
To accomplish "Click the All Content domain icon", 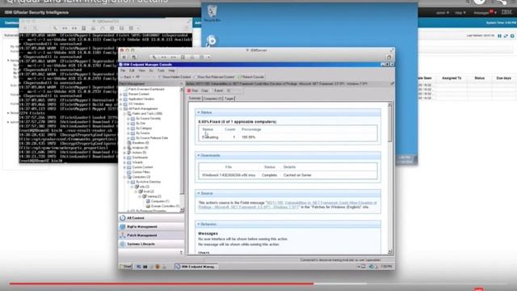I will tap(123, 218).
